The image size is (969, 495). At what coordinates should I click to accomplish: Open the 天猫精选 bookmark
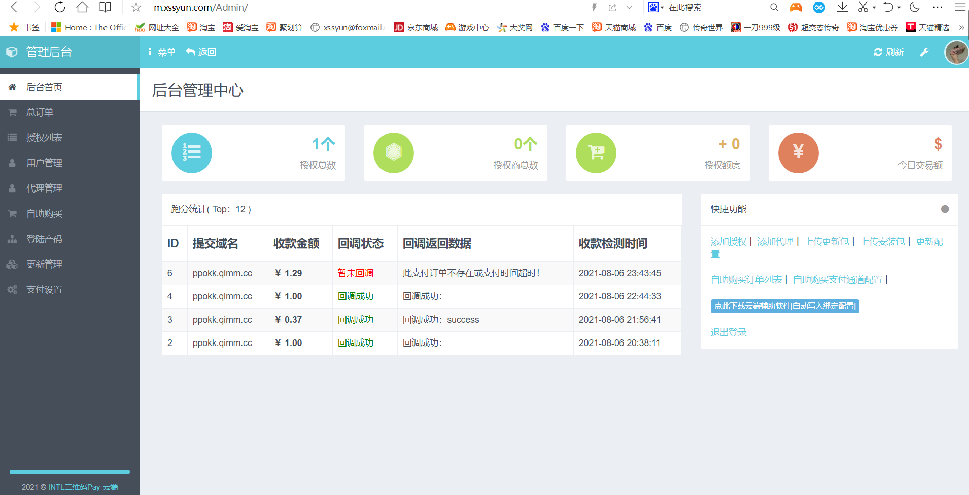(927, 27)
